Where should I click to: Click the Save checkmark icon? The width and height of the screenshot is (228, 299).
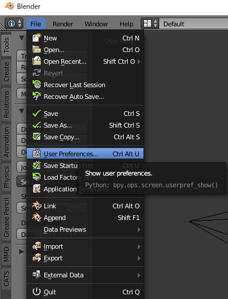37,114
